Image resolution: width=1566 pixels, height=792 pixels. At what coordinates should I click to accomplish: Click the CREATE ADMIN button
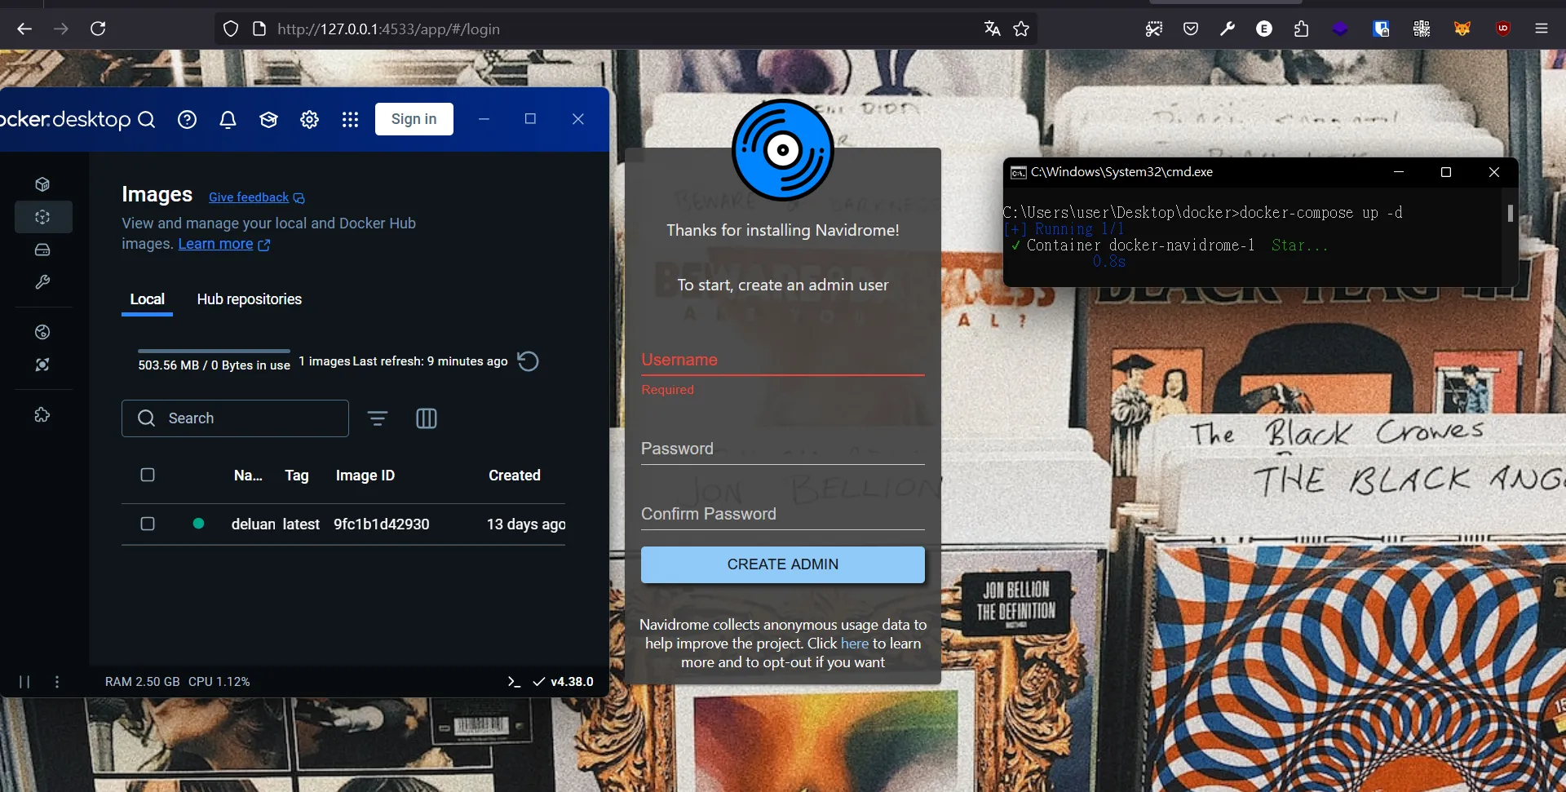tap(783, 564)
